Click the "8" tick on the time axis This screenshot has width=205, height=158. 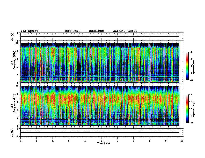click(x=150, y=141)
